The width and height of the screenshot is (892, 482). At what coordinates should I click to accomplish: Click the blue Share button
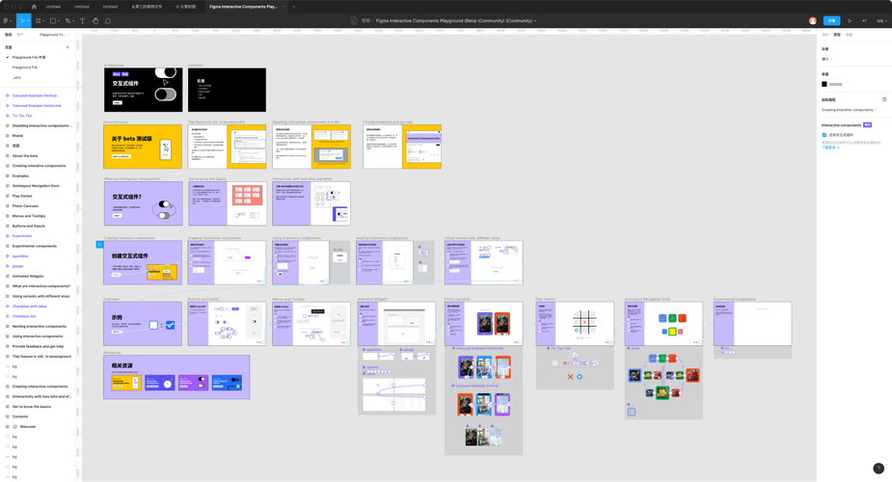click(x=831, y=20)
